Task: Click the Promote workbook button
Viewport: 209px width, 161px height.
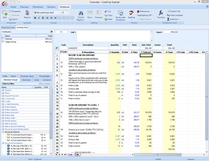Action: [15, 15]
